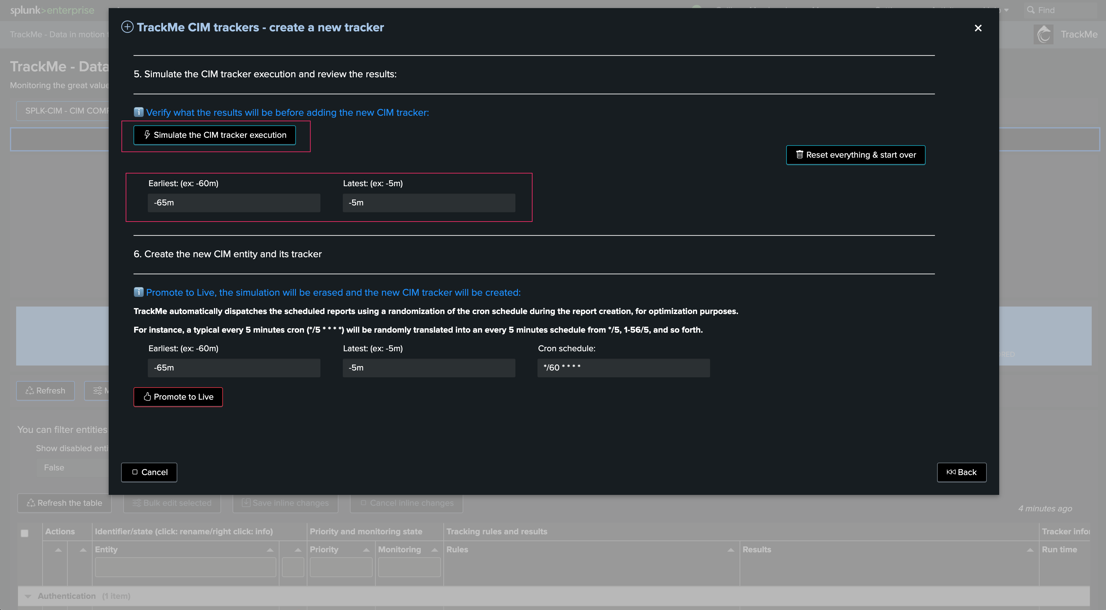Image resolution: width=1106 pixels, height=610 pixels.
Task: Click the thumbs-up icon on Promote to Live
Action: [147, 396]
